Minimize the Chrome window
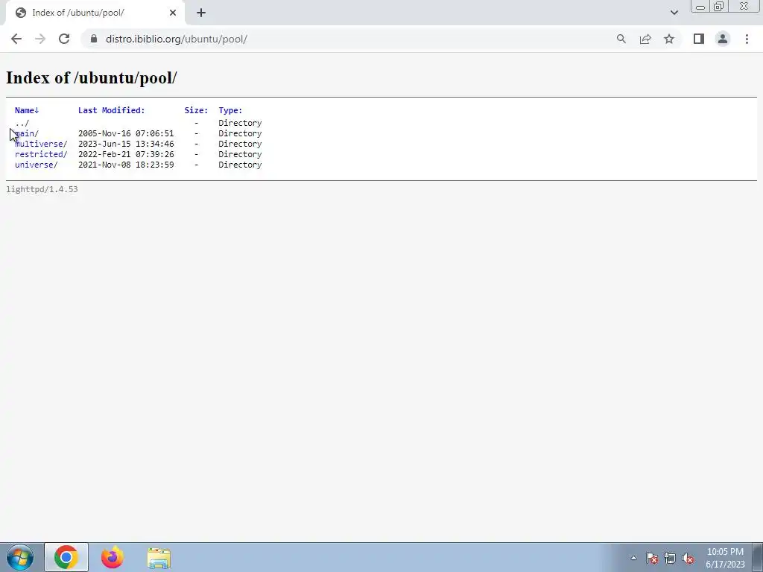This screenshot has height=572, width=763. pos(700,7)
